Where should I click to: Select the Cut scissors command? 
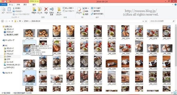coord(17,8)
